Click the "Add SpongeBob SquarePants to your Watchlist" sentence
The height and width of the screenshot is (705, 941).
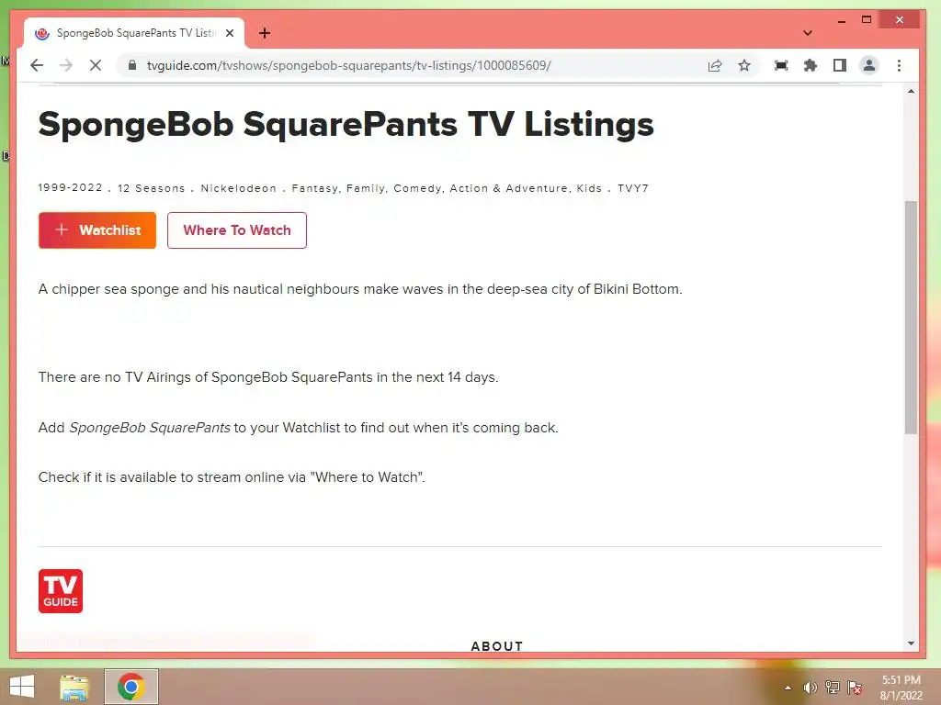tap(299, 428)
